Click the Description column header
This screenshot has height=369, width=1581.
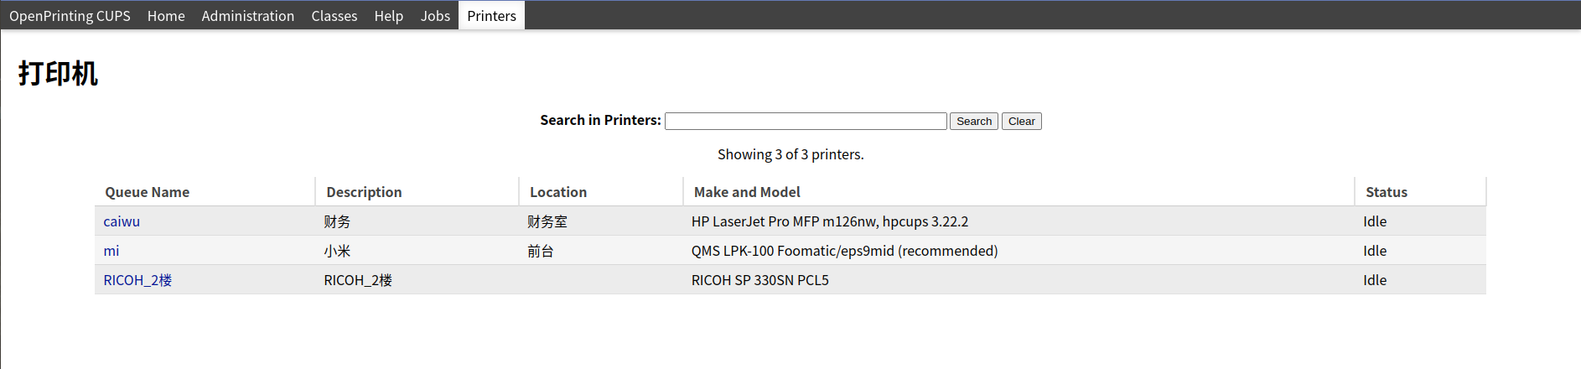coord(364,192)
